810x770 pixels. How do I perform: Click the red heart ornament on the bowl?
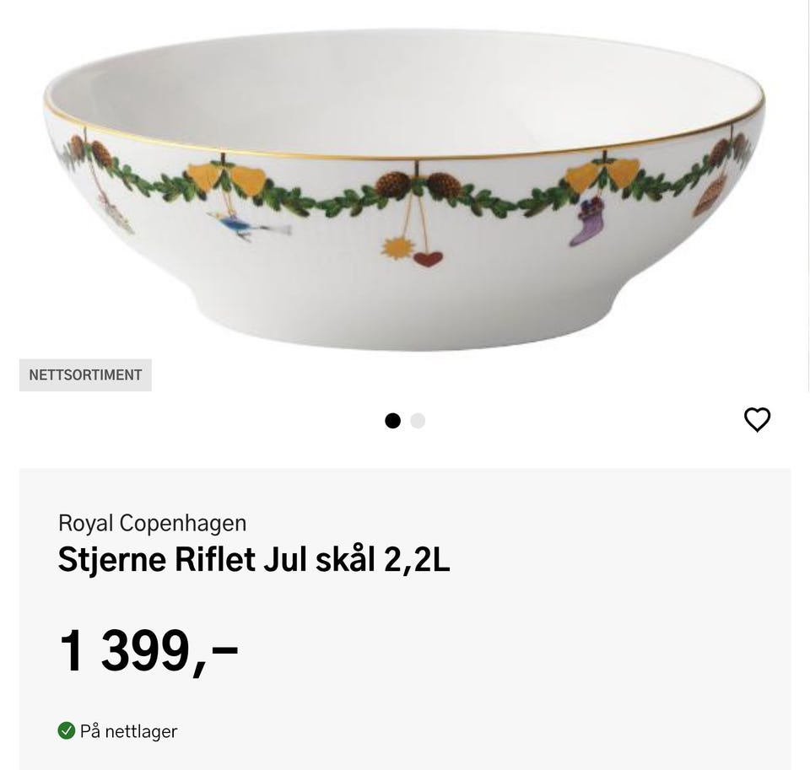428,257
